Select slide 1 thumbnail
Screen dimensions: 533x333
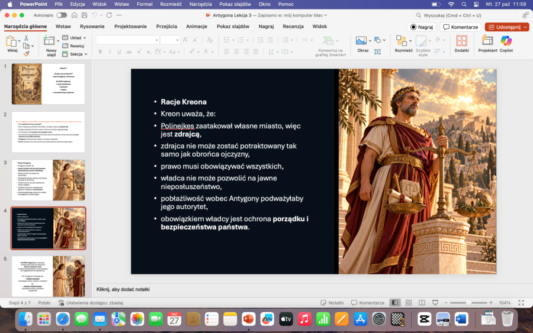point(49,84)
